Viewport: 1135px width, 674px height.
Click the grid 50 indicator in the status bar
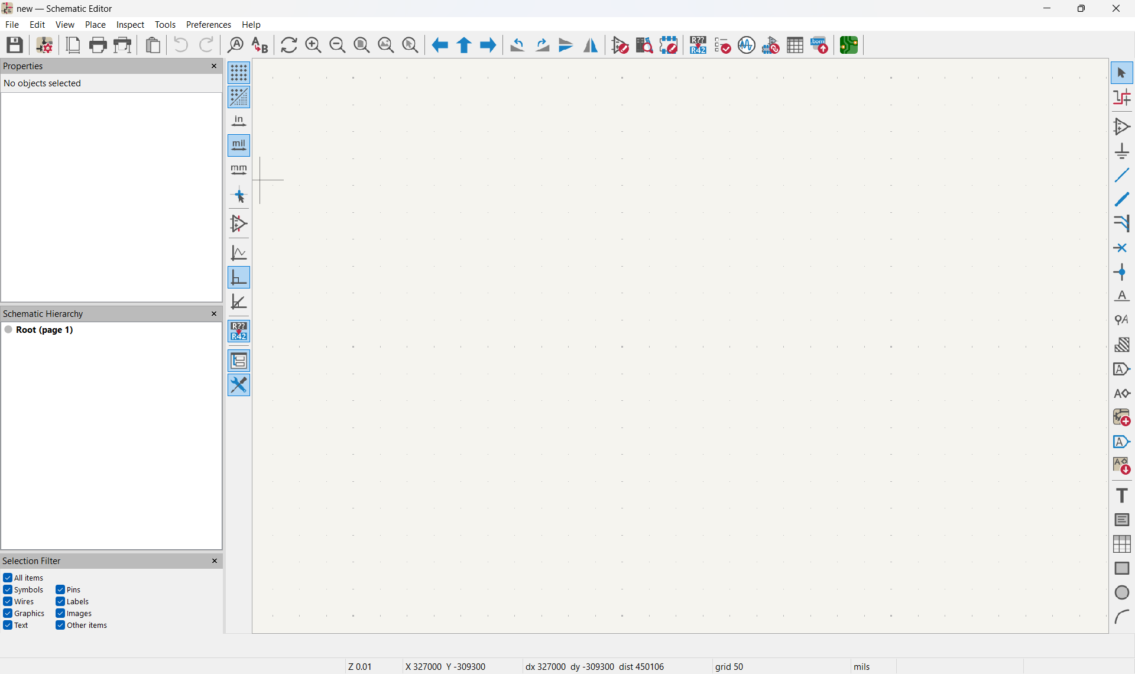tap(728, 666)
